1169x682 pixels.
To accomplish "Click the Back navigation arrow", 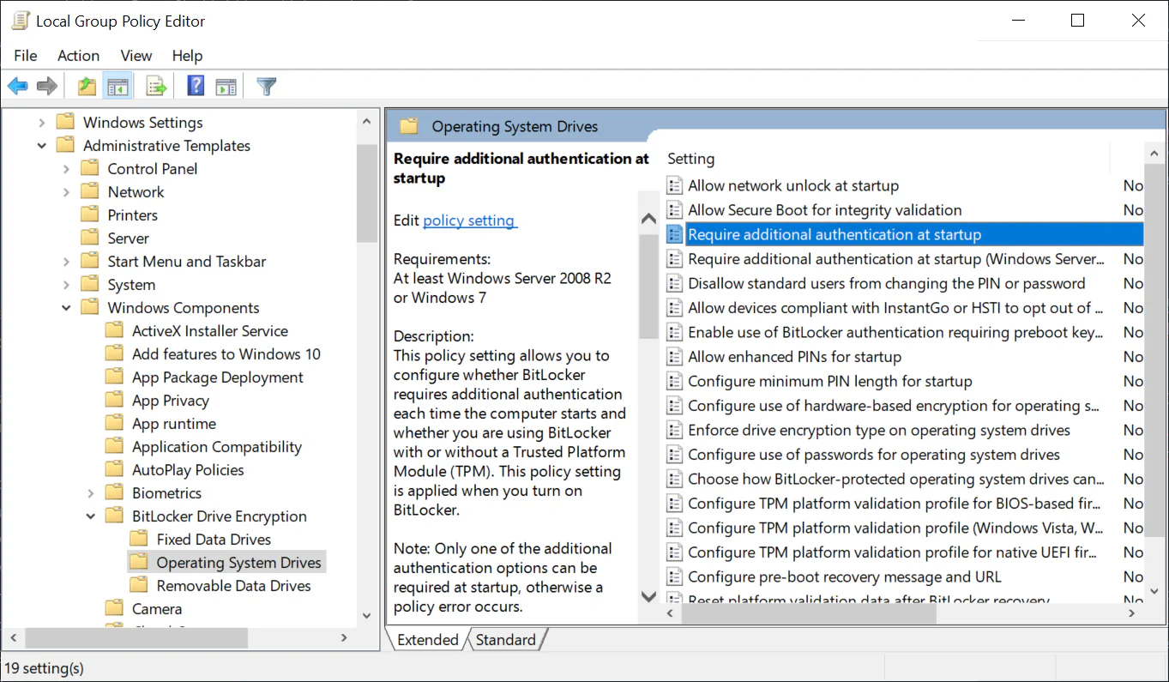I will coord(17,85).
